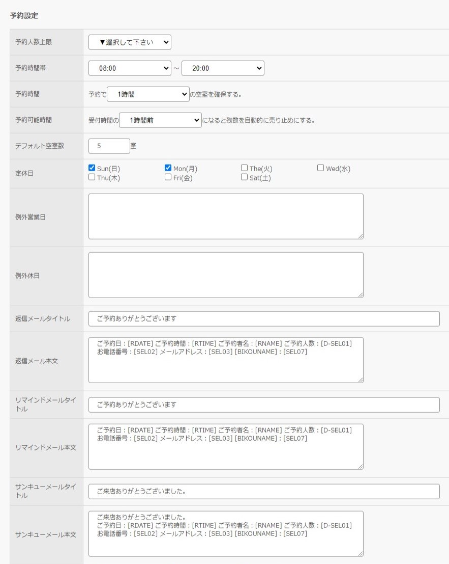Screen dimensions: 449x564
Task: Expand the 1時間 reservation duration dropdown
Action: coord(148,94)
